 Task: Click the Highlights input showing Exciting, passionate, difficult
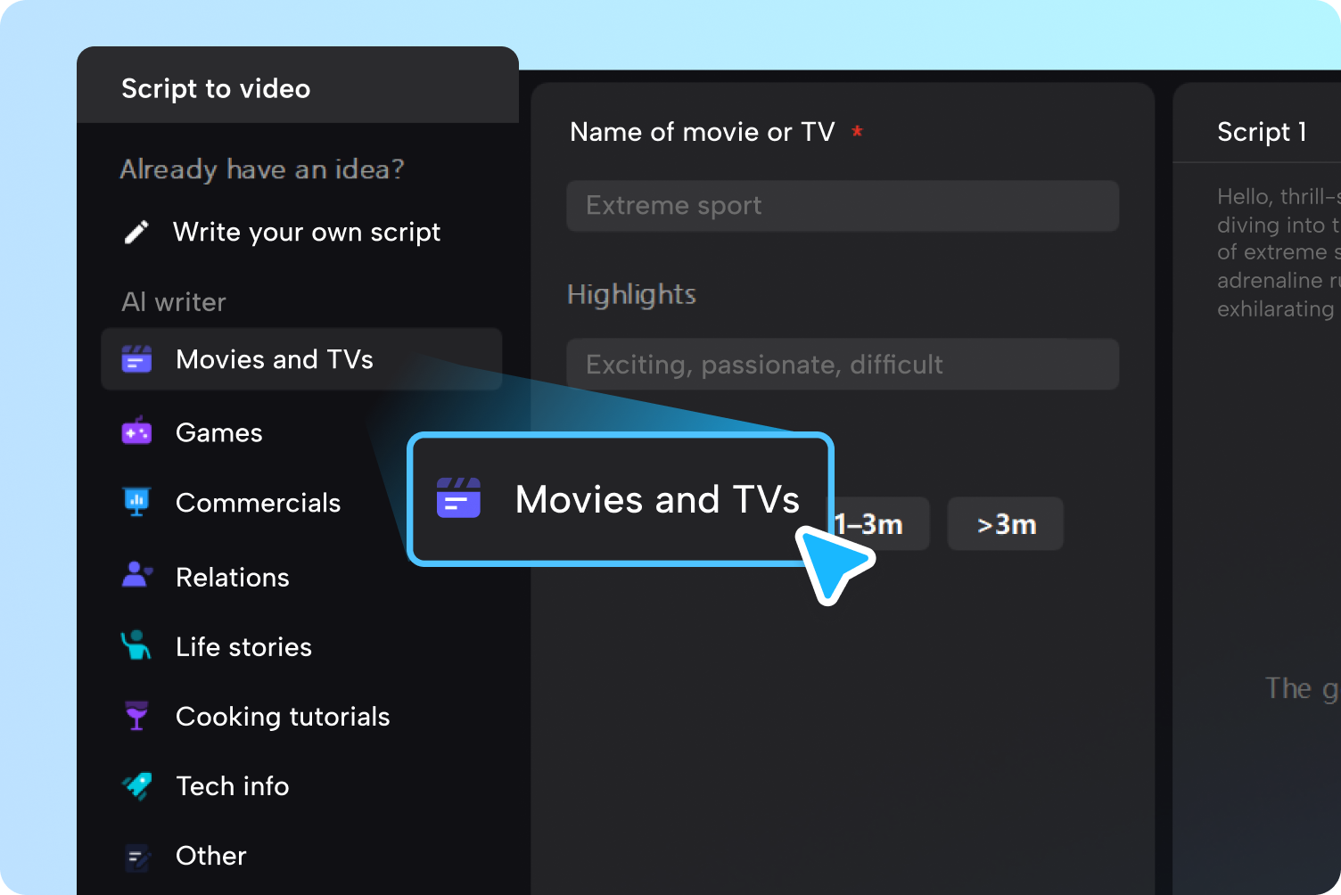842,364
